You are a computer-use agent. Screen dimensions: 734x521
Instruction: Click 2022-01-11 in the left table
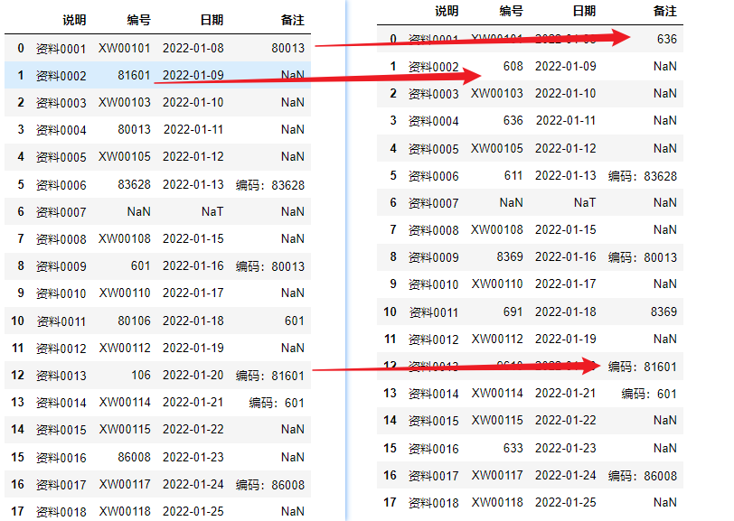[x=193, y=129]
